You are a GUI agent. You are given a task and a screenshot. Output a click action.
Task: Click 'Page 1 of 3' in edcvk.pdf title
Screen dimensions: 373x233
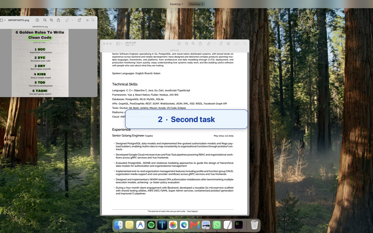point(130,45)
